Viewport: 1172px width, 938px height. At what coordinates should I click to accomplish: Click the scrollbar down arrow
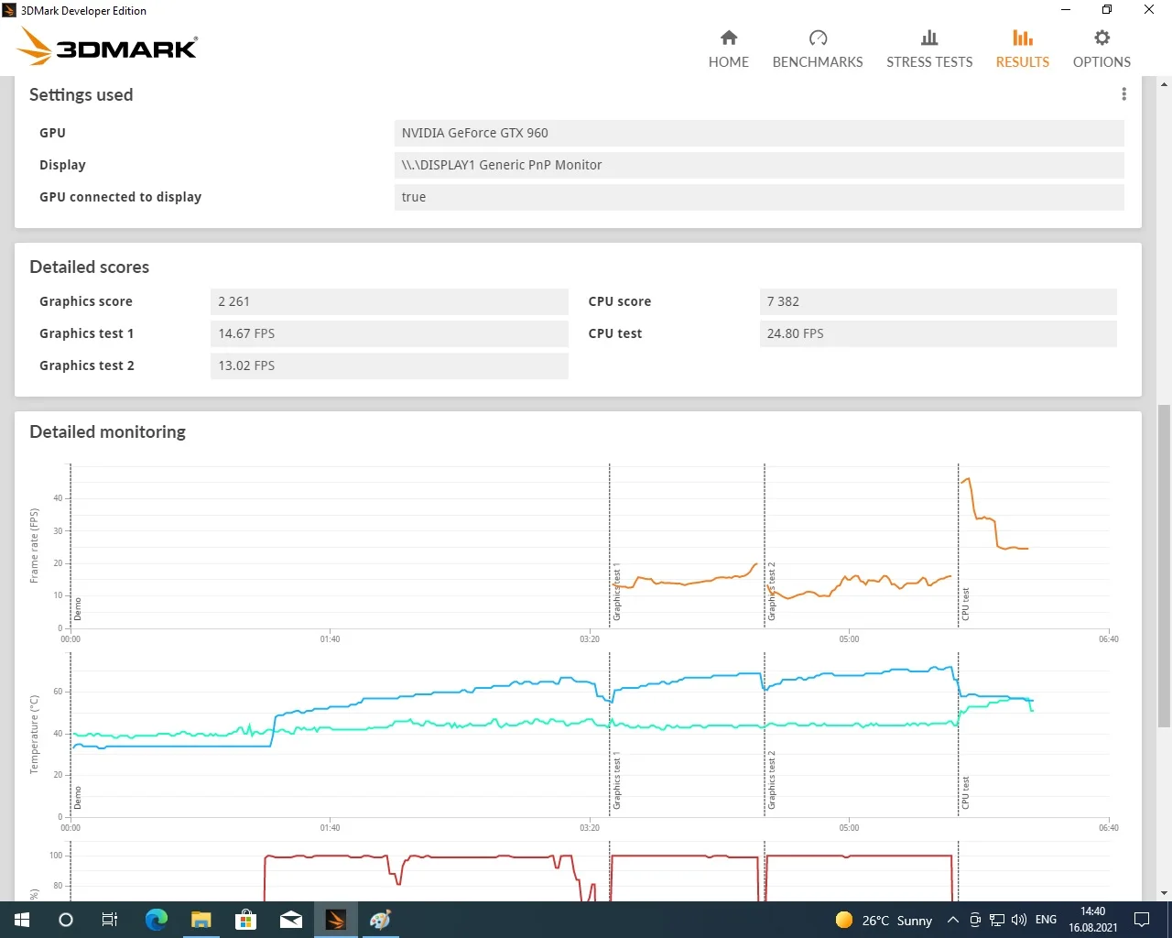pos(1164,893)
